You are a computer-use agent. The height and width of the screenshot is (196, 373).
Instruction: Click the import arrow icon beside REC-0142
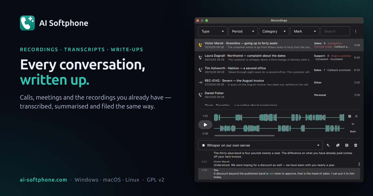[x=200, y=82]
